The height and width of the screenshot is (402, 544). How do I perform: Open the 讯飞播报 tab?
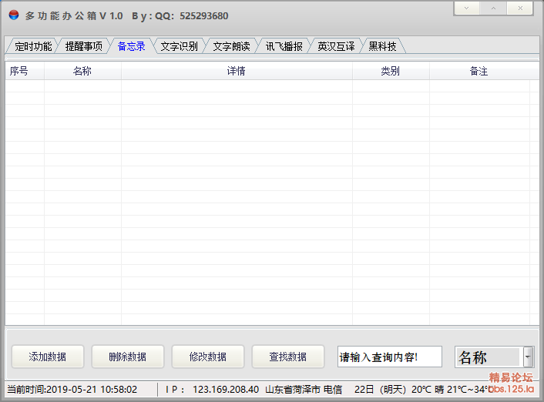click(284, 46)
